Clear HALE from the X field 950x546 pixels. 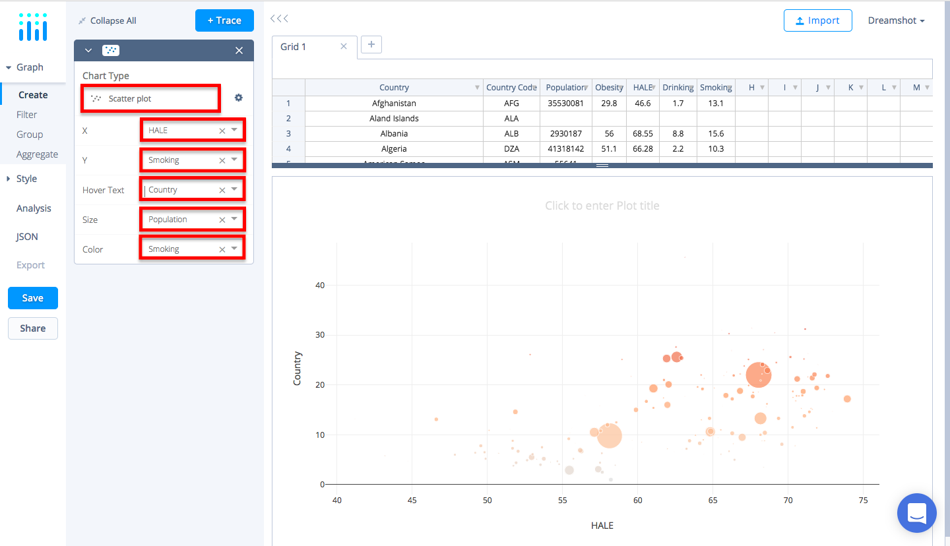pos(222,130)
